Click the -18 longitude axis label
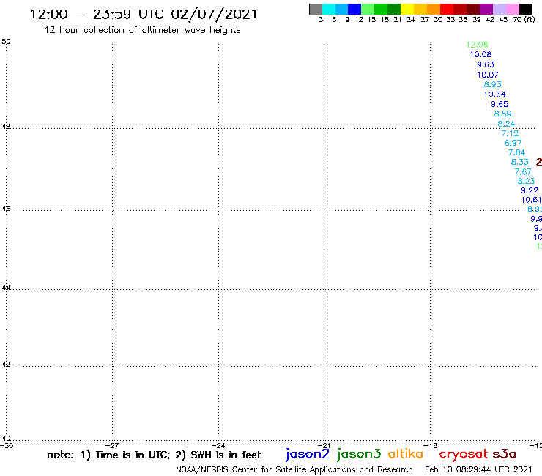The image size is (542, 476). tap(430, 445)
